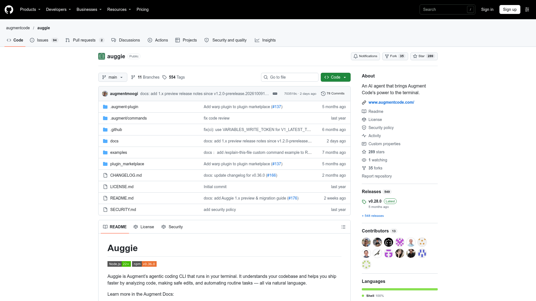The height and width of the screenshot is (301, 536).
Task: Expand the Products menu
Action: coord(30,9)
